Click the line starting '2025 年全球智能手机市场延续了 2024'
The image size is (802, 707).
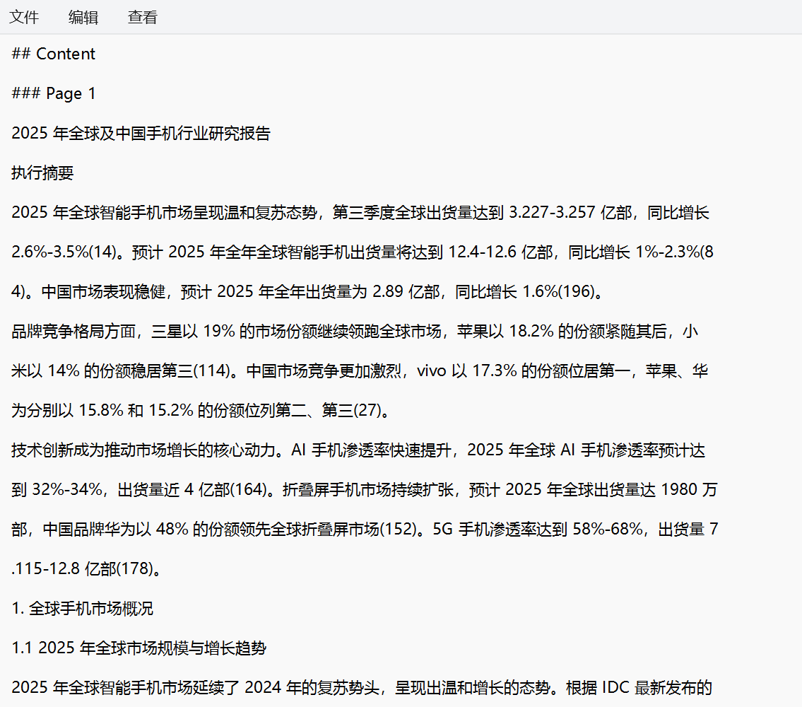pyautogui.click(x=362, y=687)
